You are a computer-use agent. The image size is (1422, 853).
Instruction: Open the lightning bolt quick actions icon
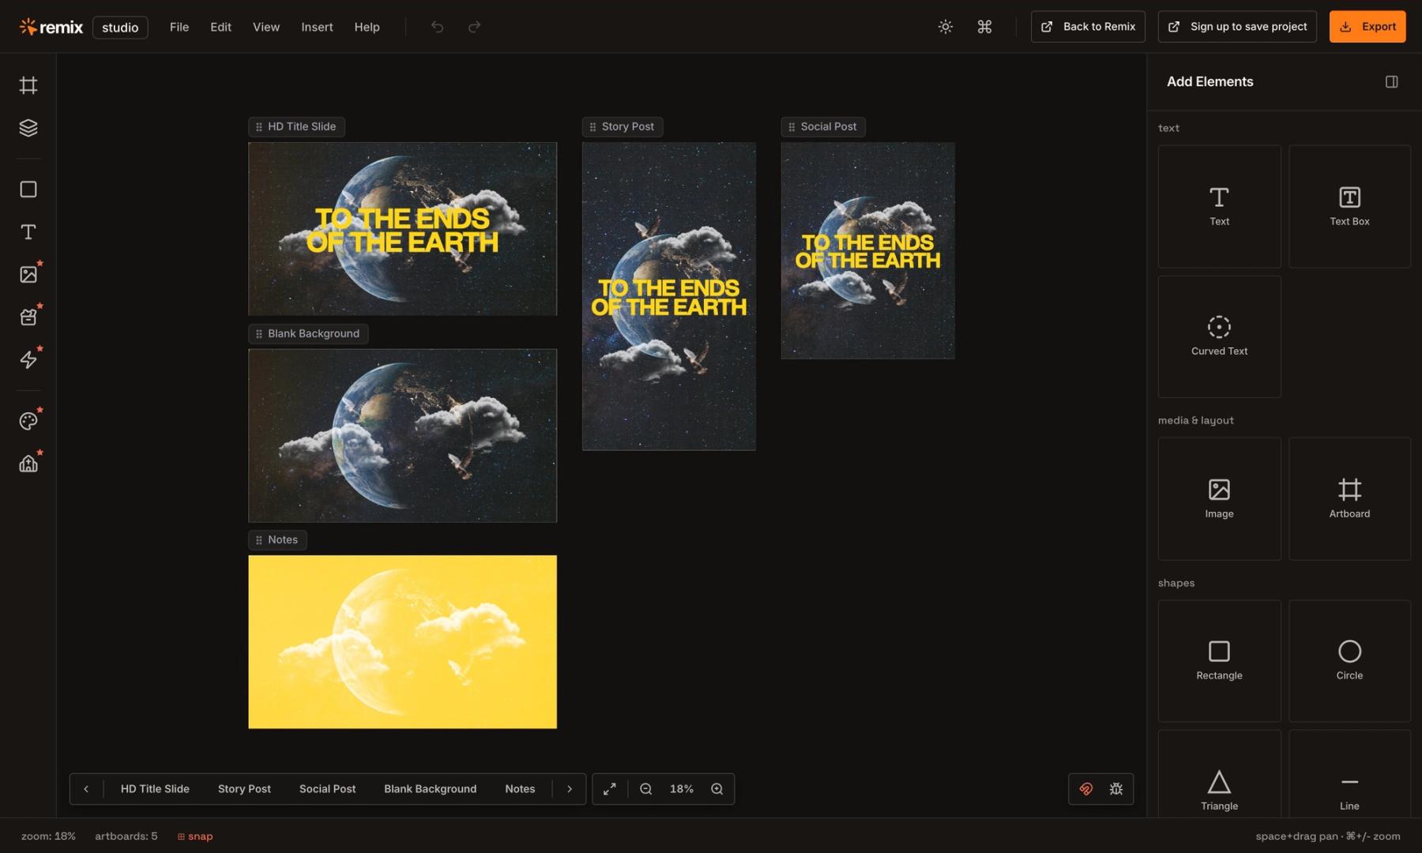tap(28, 359)
